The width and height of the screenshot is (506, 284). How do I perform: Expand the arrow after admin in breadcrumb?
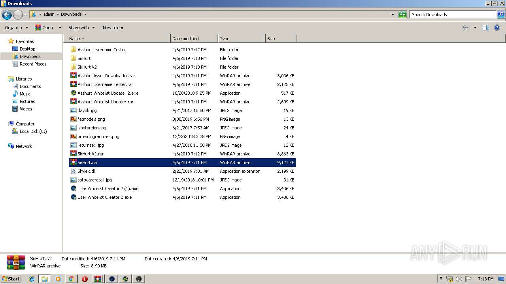58,14
